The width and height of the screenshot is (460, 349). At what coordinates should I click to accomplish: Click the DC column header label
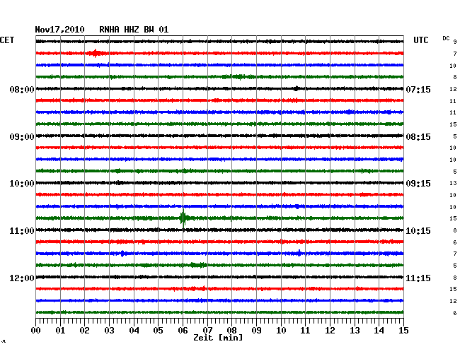coord(446,37)
